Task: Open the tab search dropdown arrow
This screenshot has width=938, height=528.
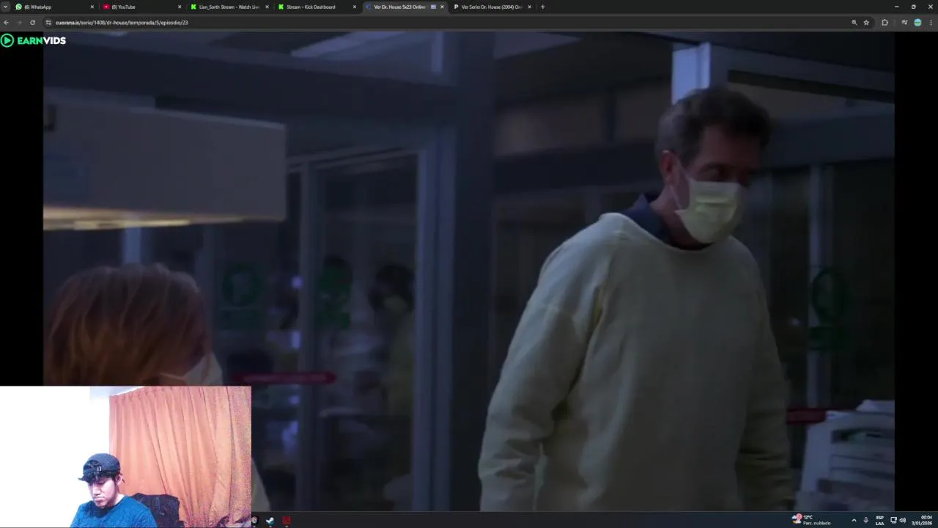Action: [5, 7]
